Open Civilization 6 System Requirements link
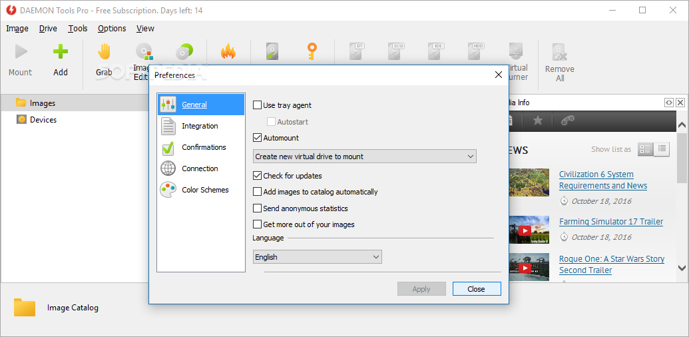 click(x=603, y=180)
